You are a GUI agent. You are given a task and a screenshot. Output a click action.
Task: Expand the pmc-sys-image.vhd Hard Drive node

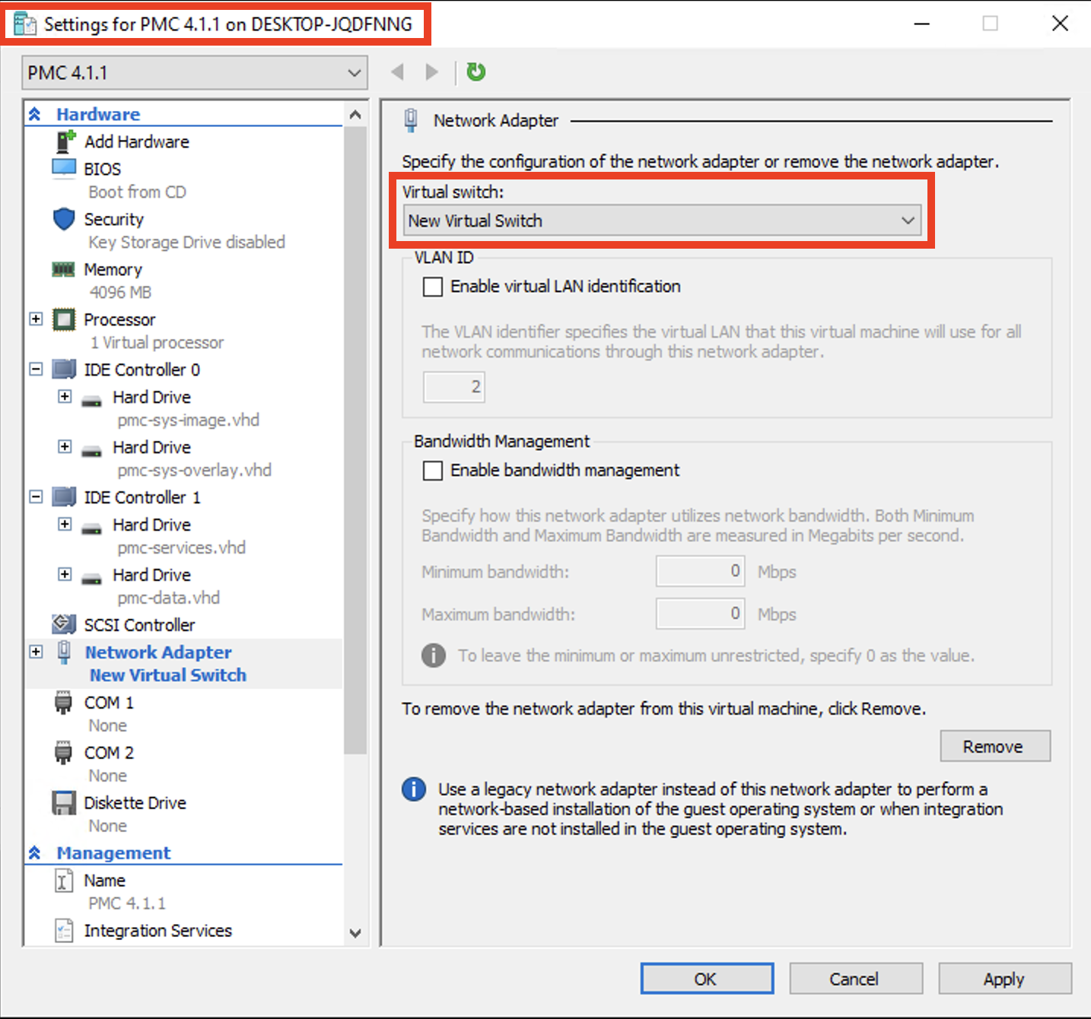(x=65, y=396)
